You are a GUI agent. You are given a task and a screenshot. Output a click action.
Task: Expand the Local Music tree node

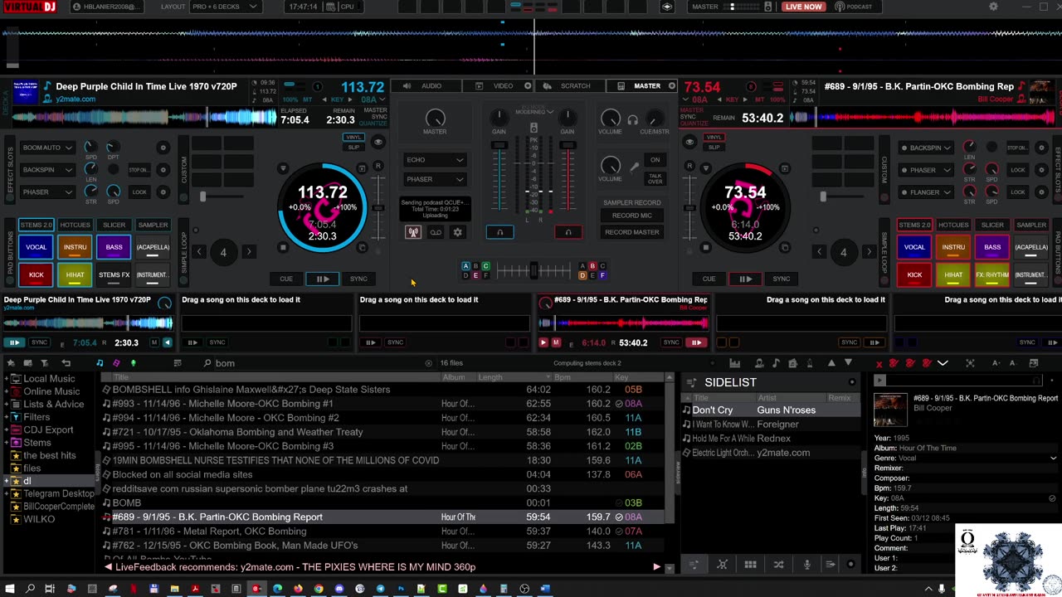pyautogui.click(x=6, y=379)
